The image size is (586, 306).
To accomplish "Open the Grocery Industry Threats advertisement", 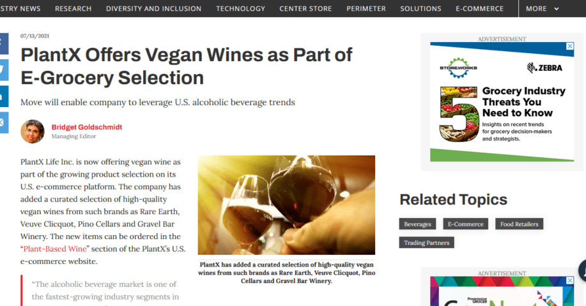I will click(502, 102).
